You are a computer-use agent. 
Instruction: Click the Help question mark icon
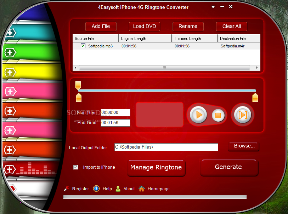point(96,189)
